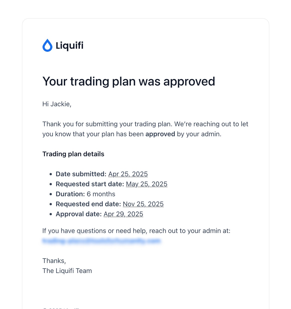Open the May 25, 2025 start date link

[x=147, y=184]
